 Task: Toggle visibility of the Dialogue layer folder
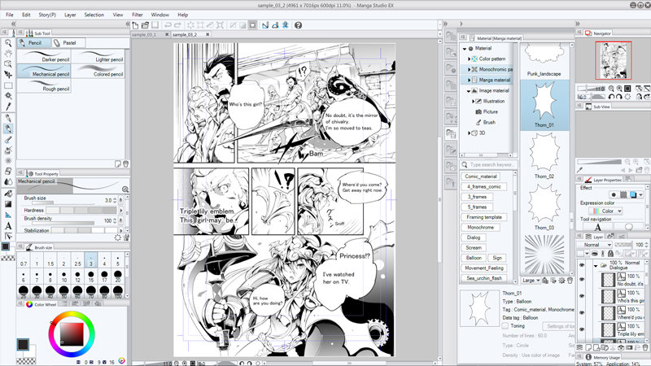pos(582,265)
